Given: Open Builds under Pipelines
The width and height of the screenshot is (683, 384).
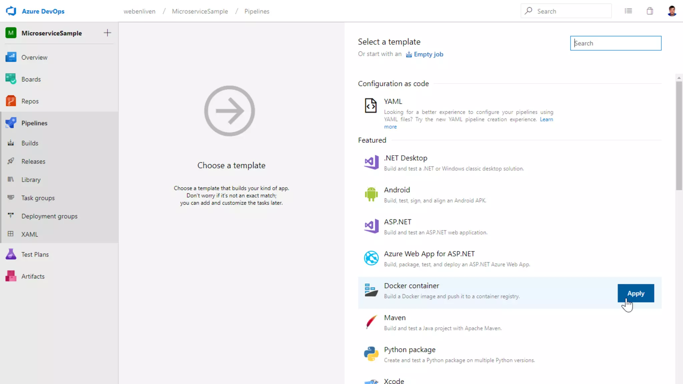Looking at the screenshot, I should point(30,143).
